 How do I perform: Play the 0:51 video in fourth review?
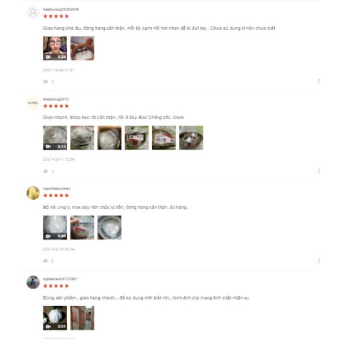[55, 318]
